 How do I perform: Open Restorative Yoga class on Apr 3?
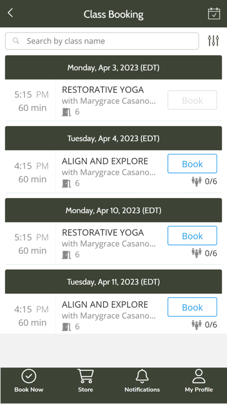pyautogui.click(x=103, y=89)
